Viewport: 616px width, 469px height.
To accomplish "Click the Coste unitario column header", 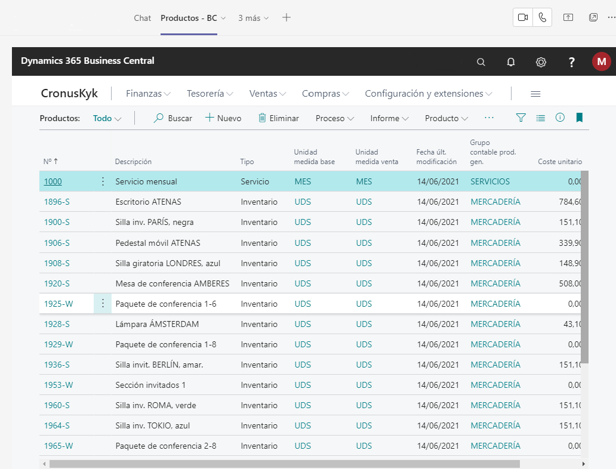I will pyautogui.click(x=560, y=162).
